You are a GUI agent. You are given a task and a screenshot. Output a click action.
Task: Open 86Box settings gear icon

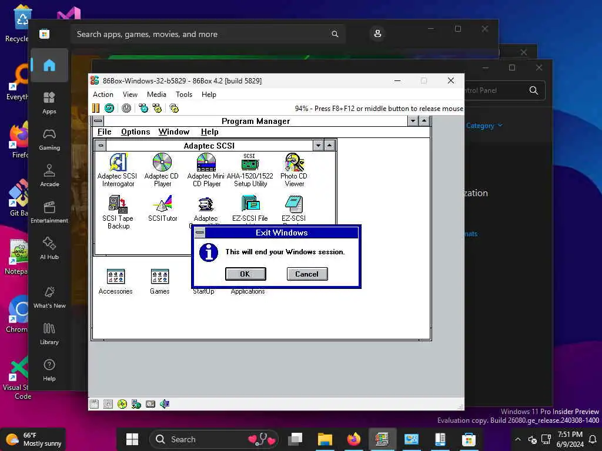click(x=174, y=108)
